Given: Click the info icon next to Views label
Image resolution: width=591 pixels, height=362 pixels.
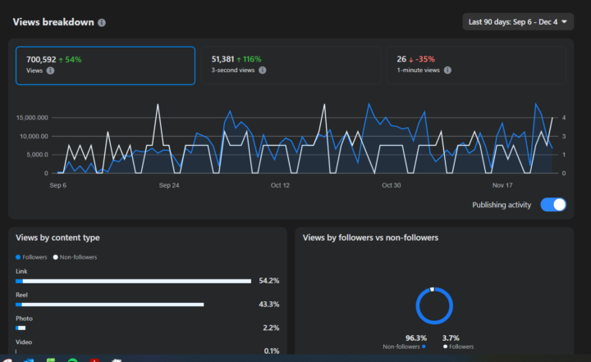Looking at the screenshot, I should (x=50, y=70).
